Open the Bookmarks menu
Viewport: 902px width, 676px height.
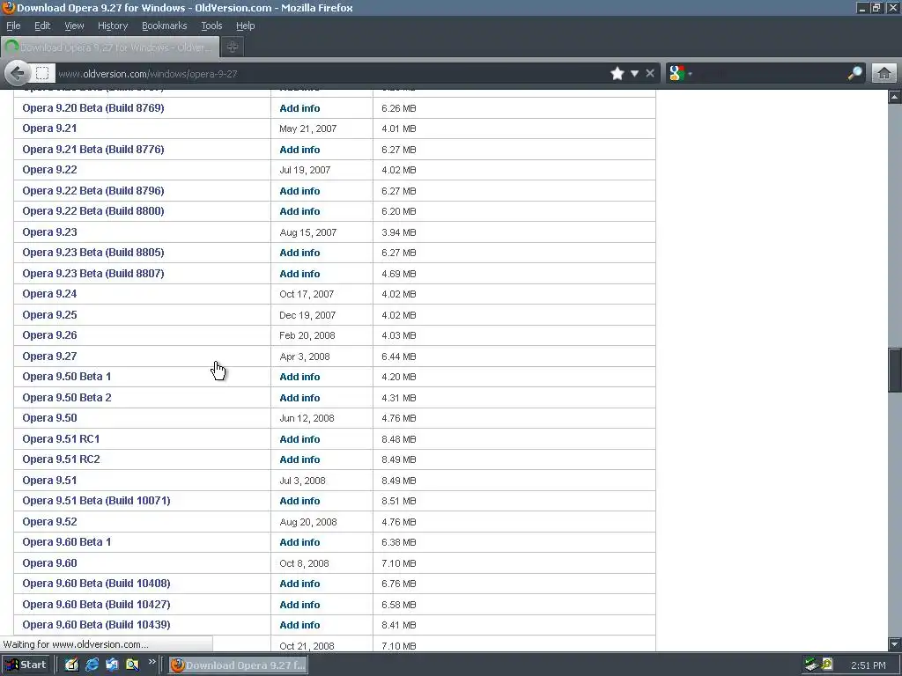coord(164,26)
